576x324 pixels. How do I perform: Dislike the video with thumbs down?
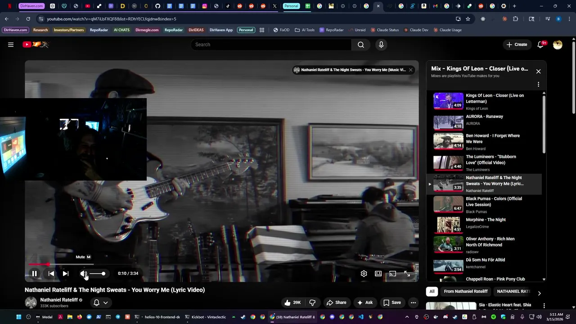pyautogui.click(x=312, y=302)
